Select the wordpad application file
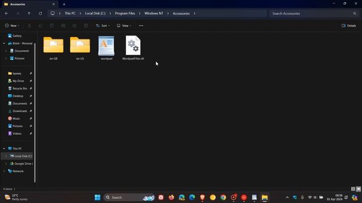The image size is (362, 203). pyautogui.click(x=106, y=48)
